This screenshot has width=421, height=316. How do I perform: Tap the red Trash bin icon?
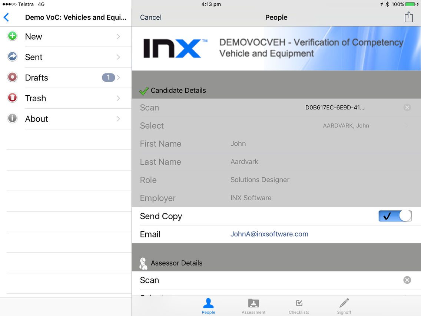point(12,98)
